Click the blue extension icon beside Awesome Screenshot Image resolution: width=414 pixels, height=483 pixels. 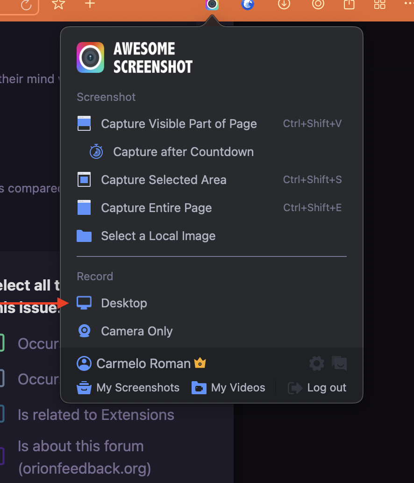248,5
